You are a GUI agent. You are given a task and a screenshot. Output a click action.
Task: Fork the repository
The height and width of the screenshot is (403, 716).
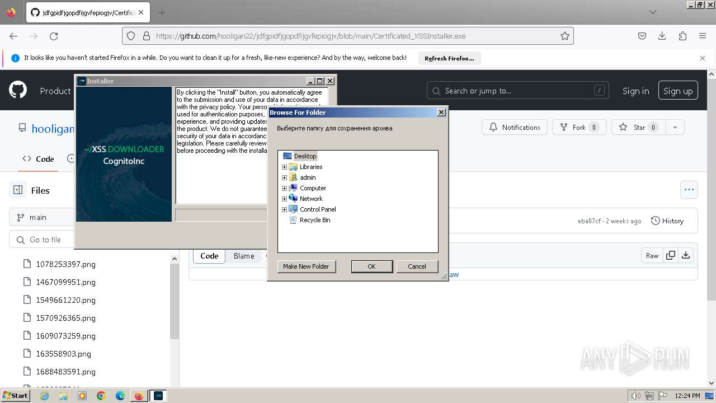click(579, 127)
